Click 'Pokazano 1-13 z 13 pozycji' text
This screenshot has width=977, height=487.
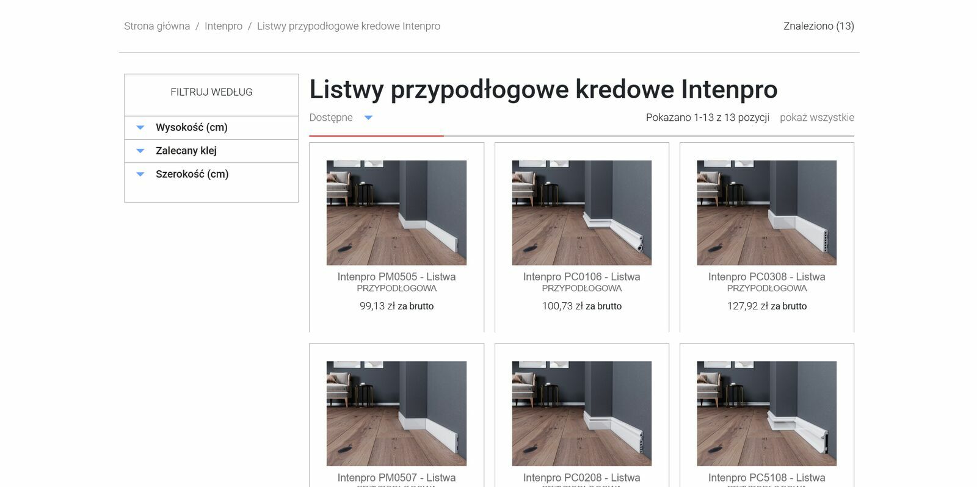(x=708, y=118)
